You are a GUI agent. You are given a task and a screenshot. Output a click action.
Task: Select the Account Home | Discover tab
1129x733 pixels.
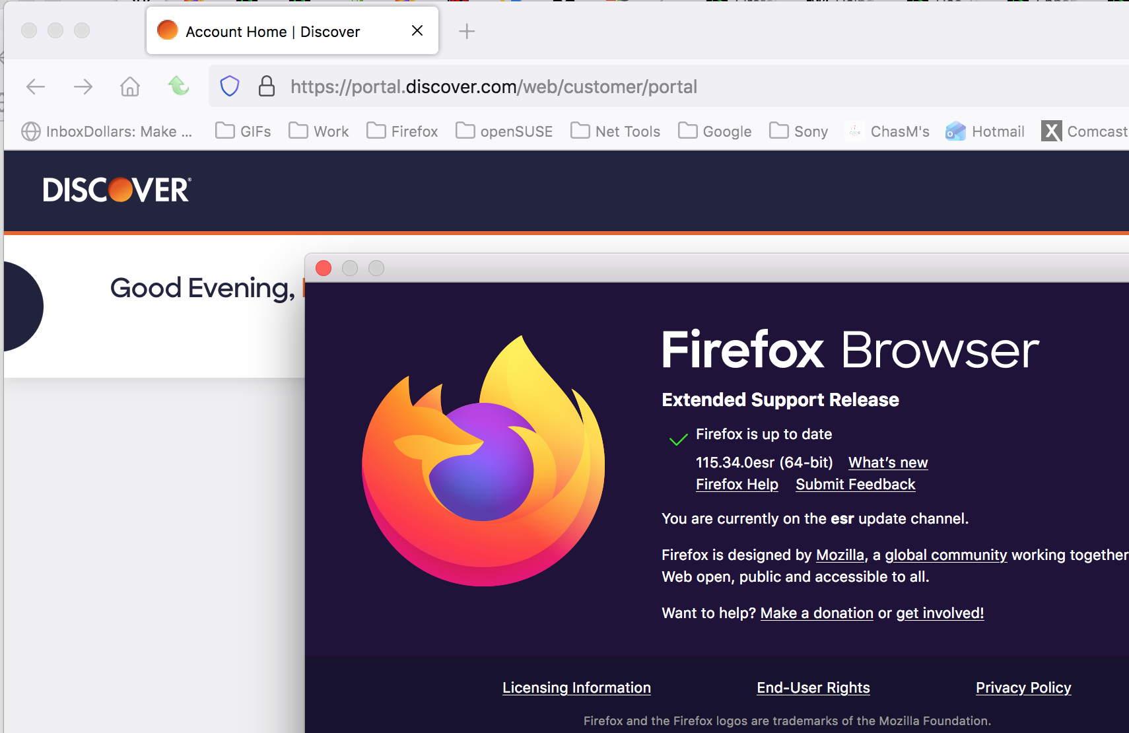292,31
